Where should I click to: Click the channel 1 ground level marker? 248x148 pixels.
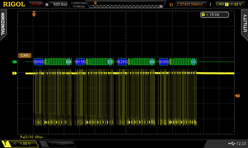(14, 73)
